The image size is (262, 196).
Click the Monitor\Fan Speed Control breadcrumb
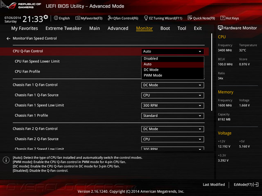(35, 38)
